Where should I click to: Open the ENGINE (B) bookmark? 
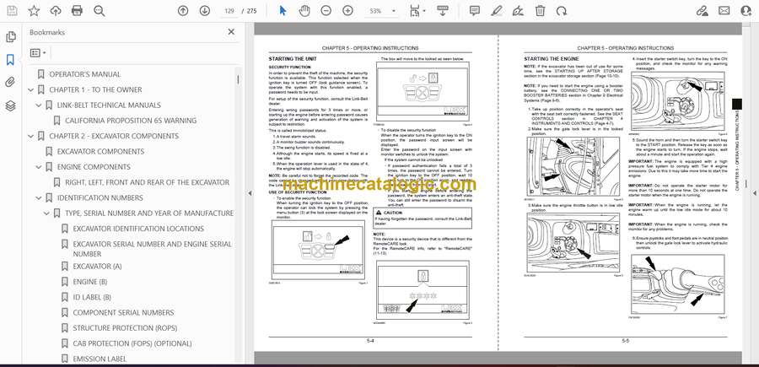(90, 282)
